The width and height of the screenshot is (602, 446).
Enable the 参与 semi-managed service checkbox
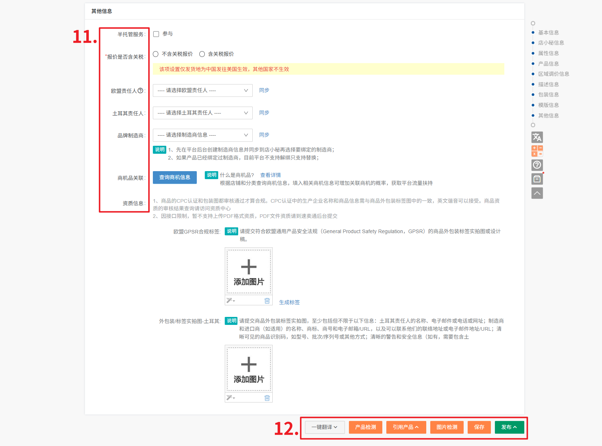point(156,34)
